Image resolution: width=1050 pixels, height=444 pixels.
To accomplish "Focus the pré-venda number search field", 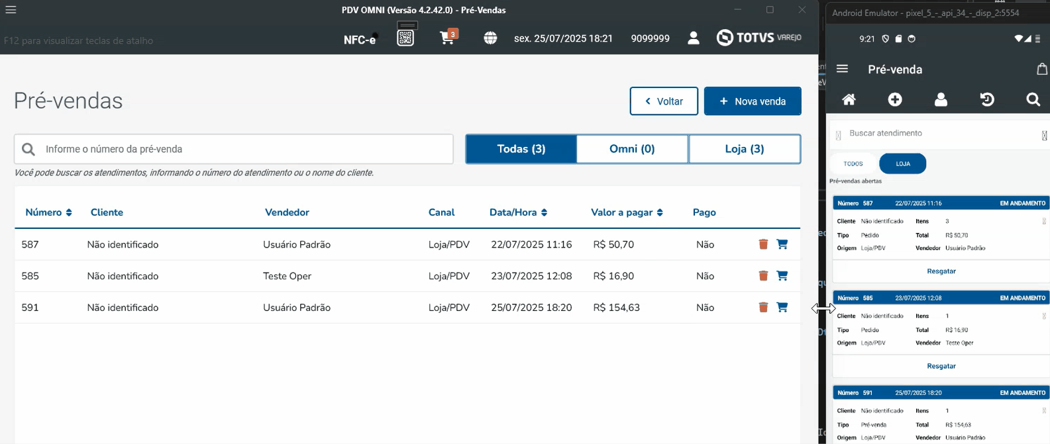I will (x=245, y=150).
